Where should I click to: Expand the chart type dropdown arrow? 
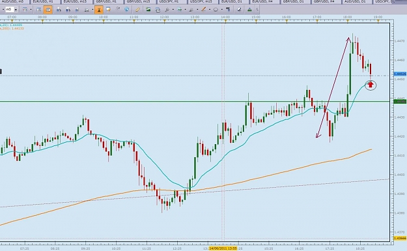point(31,10)
